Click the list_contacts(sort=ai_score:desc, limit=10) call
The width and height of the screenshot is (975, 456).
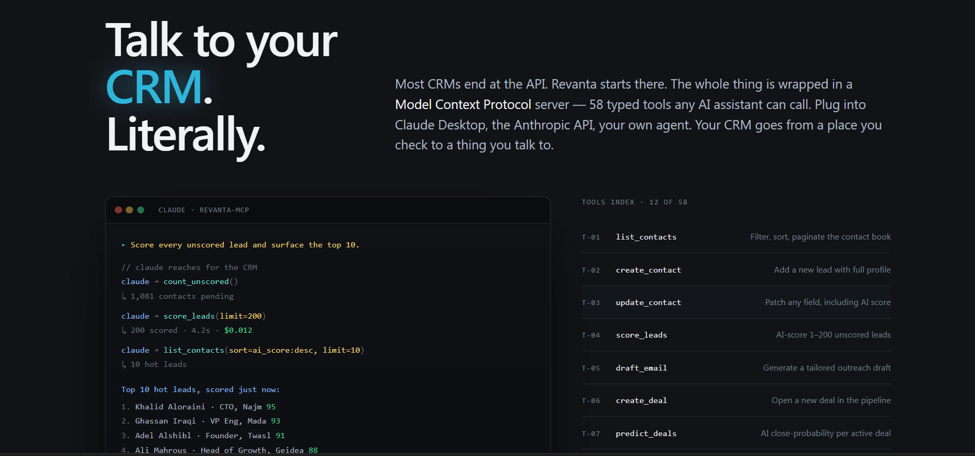point(264,350)
